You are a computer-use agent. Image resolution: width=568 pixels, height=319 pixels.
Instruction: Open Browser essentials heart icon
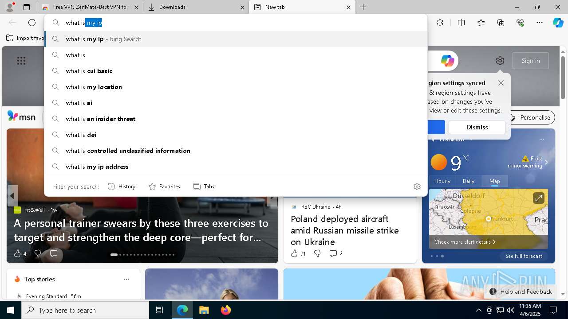(x=520, y=23)
